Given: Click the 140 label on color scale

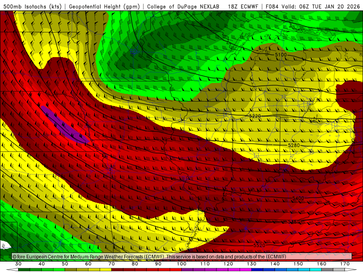Looking at the screenshot, I should [x=275, y=264].
